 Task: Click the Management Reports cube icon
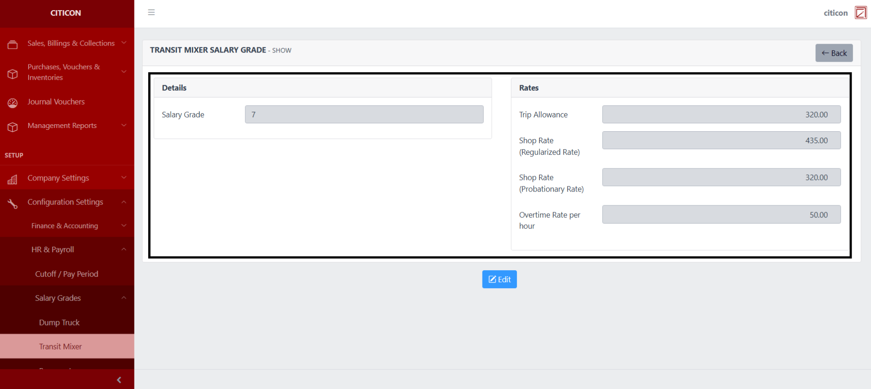click(13, 127)
